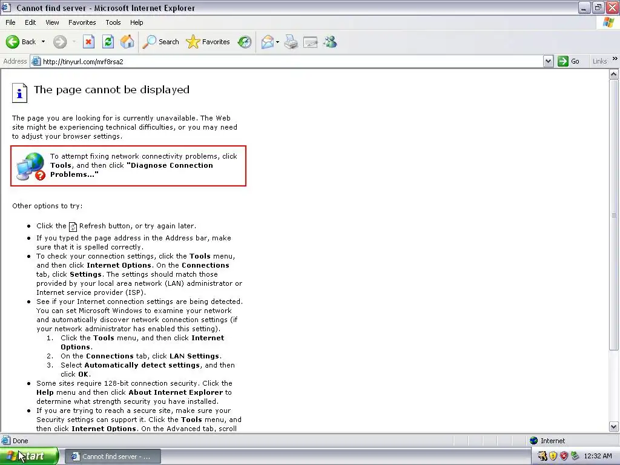
Task: Click the red security shield tray icon
Action: pyautogui.click(x=564, y=457)
